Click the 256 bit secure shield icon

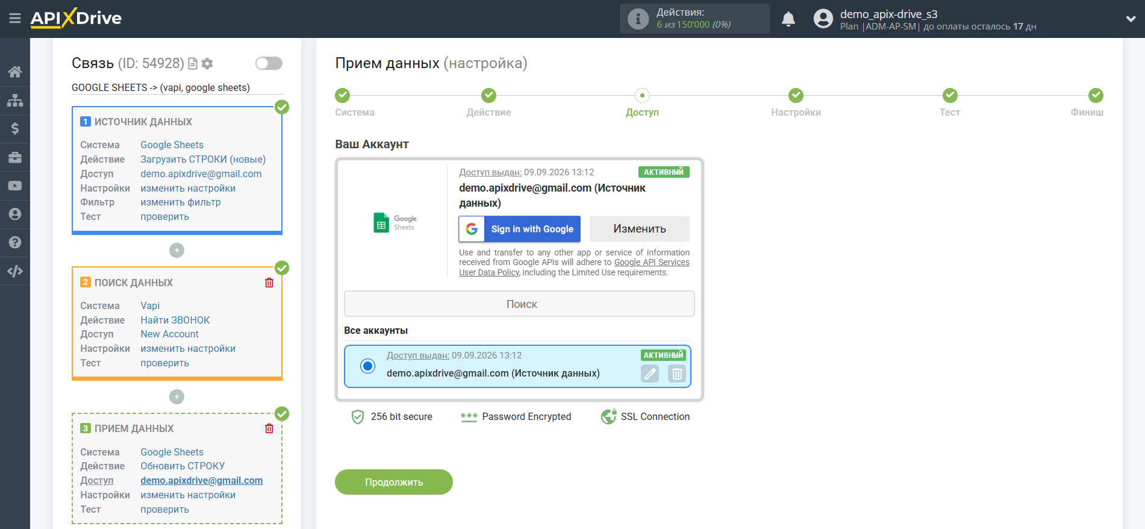[x=358, y=417]
